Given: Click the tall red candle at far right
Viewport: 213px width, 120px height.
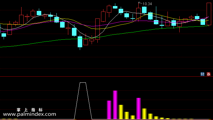Looking at the screenshot, I should click(209, 14).
